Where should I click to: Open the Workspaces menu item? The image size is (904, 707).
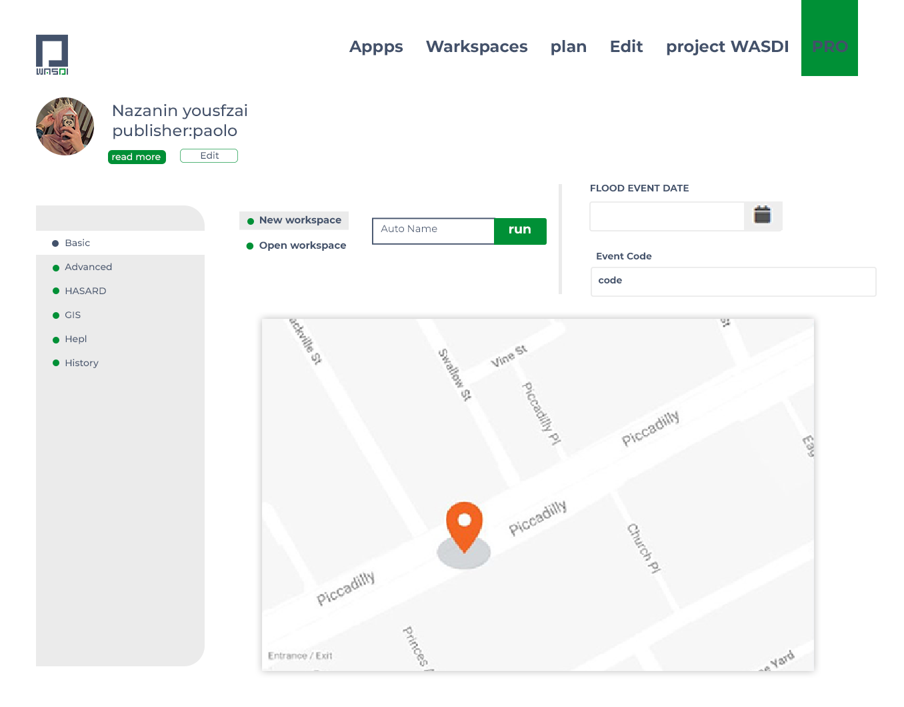click(x=477, y=47)
